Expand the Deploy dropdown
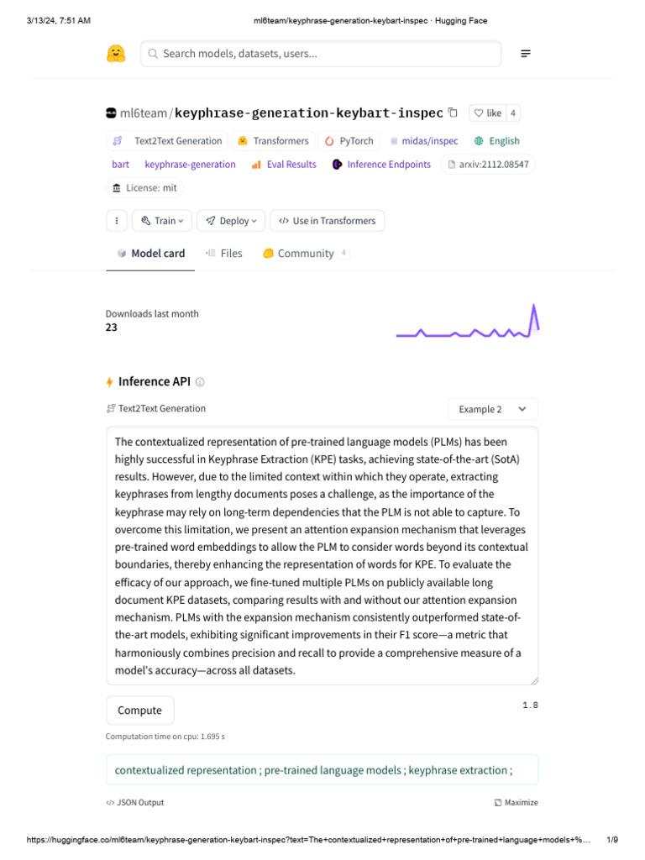 coord(231,221)
